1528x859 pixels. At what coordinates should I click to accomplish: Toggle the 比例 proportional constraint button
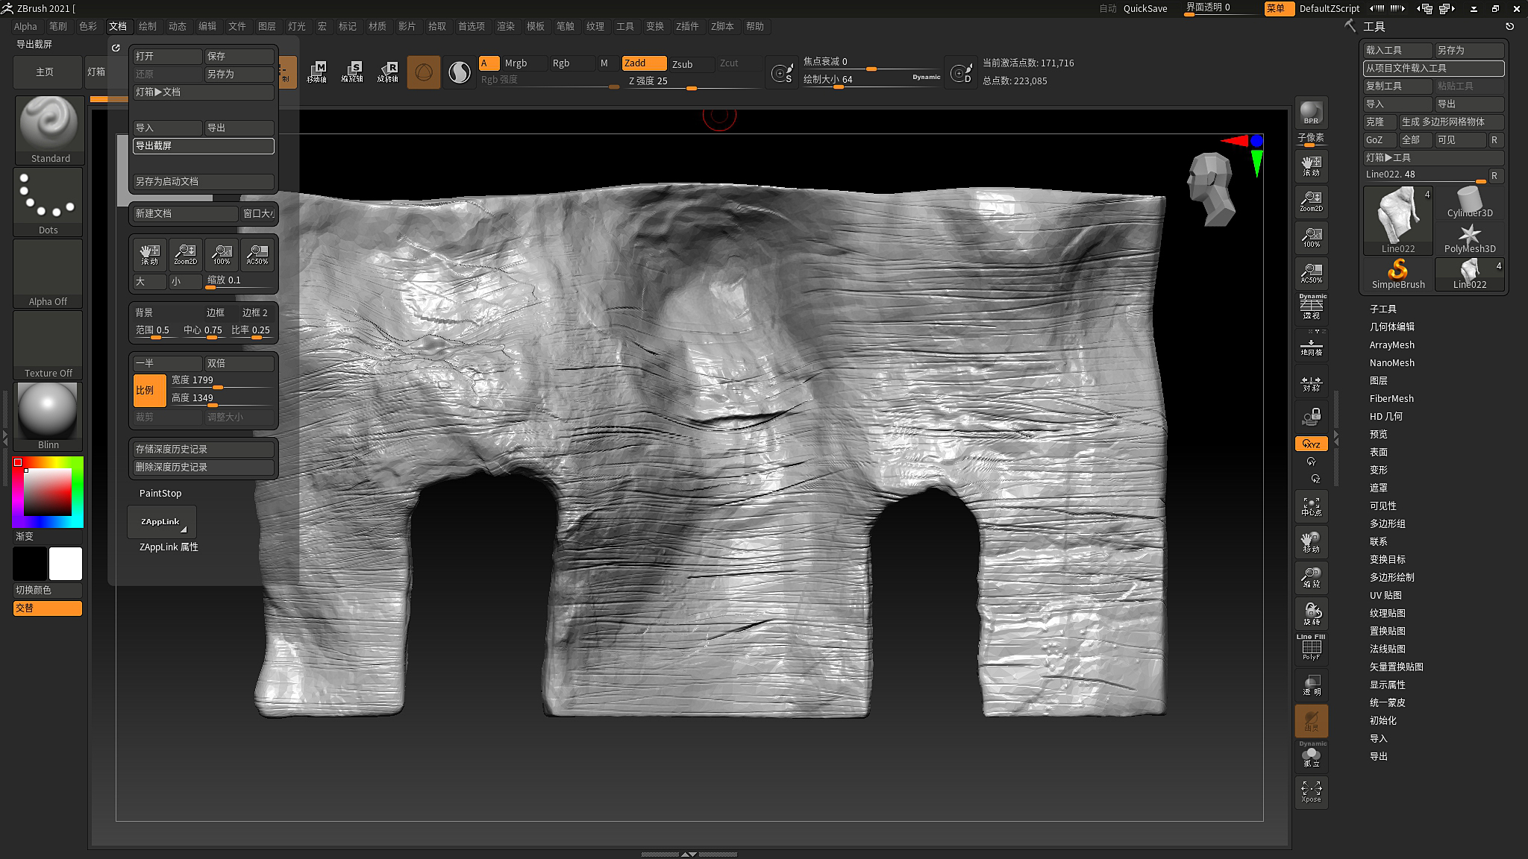[x=148, y=390]
